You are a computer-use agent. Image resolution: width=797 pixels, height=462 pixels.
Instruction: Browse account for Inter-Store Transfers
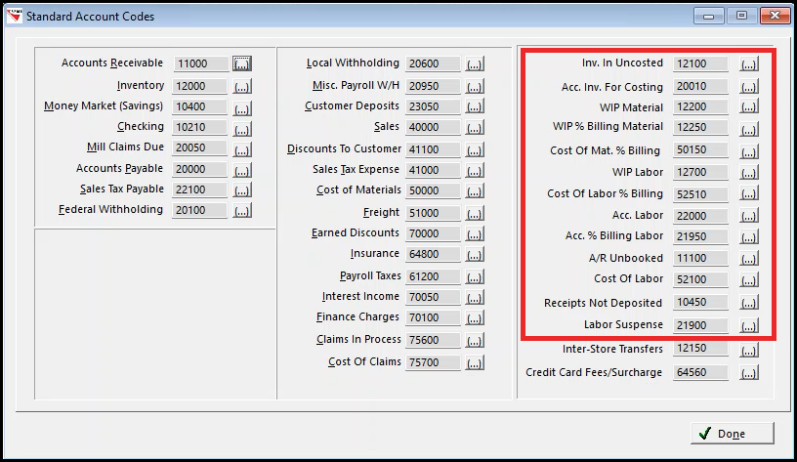748,350
